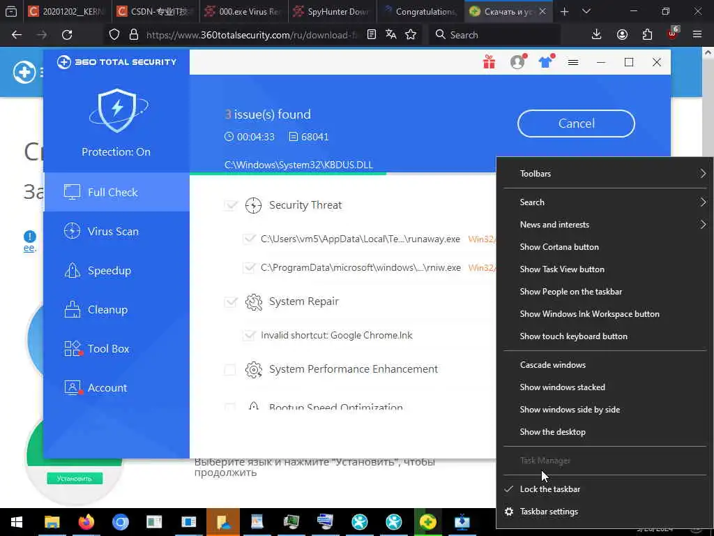Open the blue T-shirt skin icon
This screenshot has height=536, width=714.
click(545, 62)
